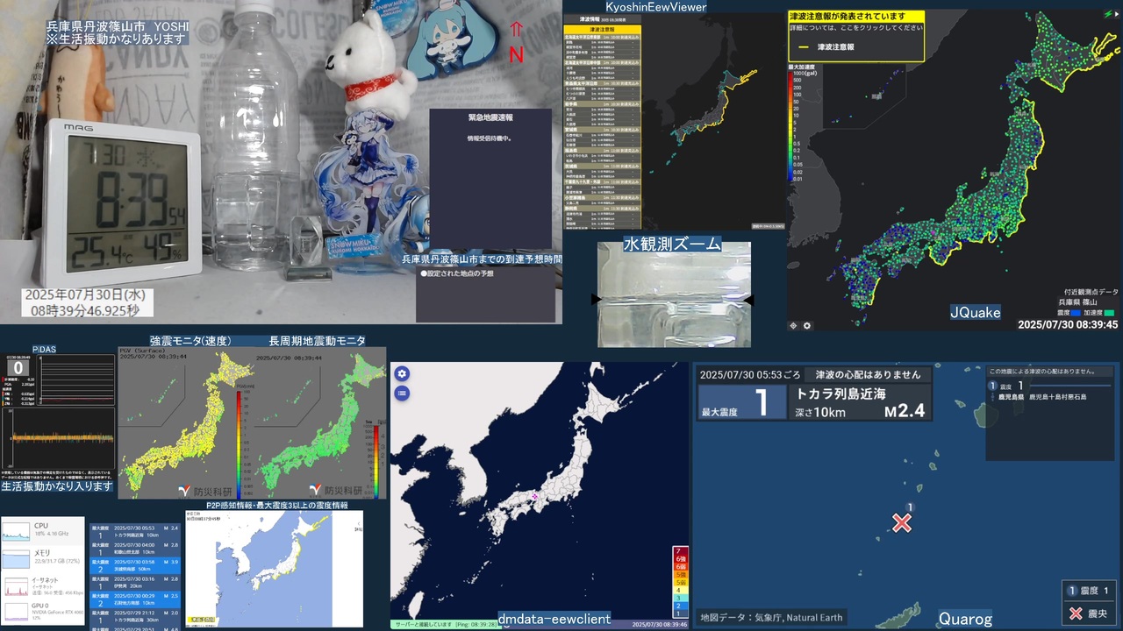Image resolution: width=1123 pixels, height=631 pixels.
Task: Open dmdata-eewclient settings gear icon
Action: coord(402,374)
